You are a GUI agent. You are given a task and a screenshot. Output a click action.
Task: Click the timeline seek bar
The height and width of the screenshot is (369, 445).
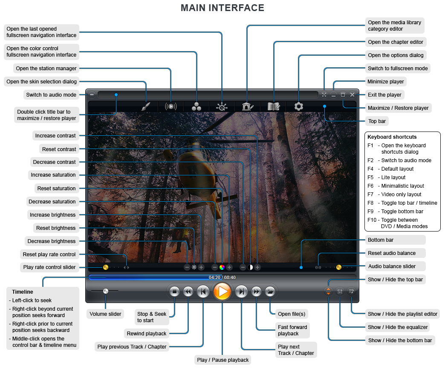click(222, 277)
